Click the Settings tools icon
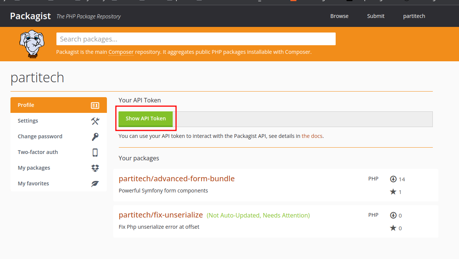The width and height of the screenshot is (459, 259). point(95,121)
